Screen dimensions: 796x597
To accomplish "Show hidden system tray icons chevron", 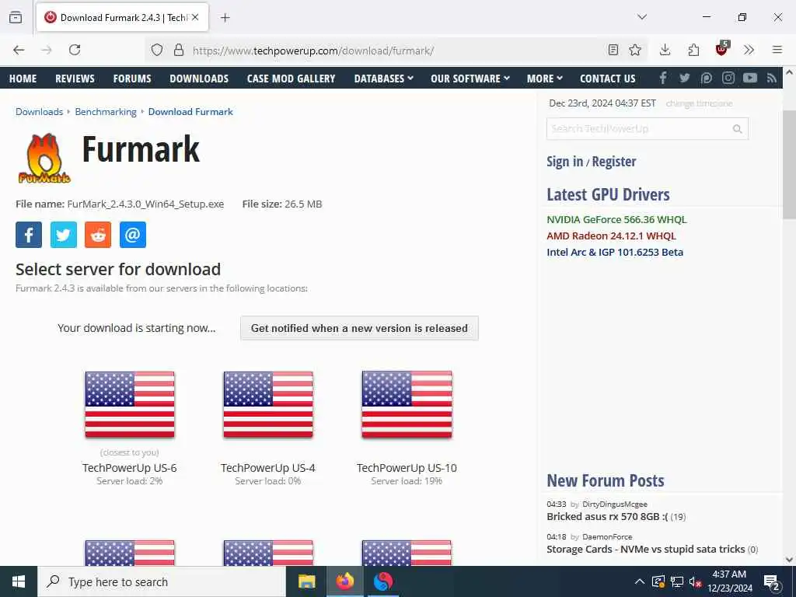I will pyautogui.click(x=640, y=581).
